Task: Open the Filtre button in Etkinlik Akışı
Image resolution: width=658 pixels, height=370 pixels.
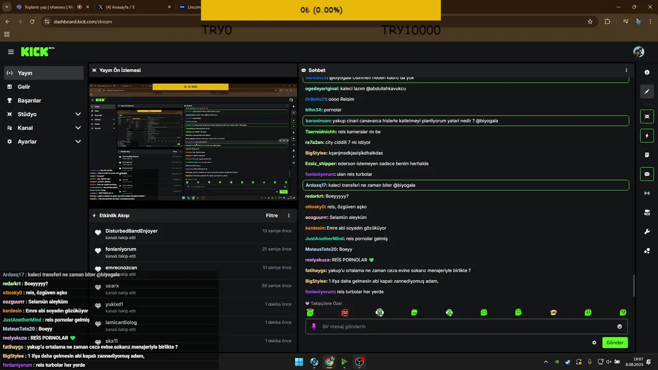Action: [272, 216]
